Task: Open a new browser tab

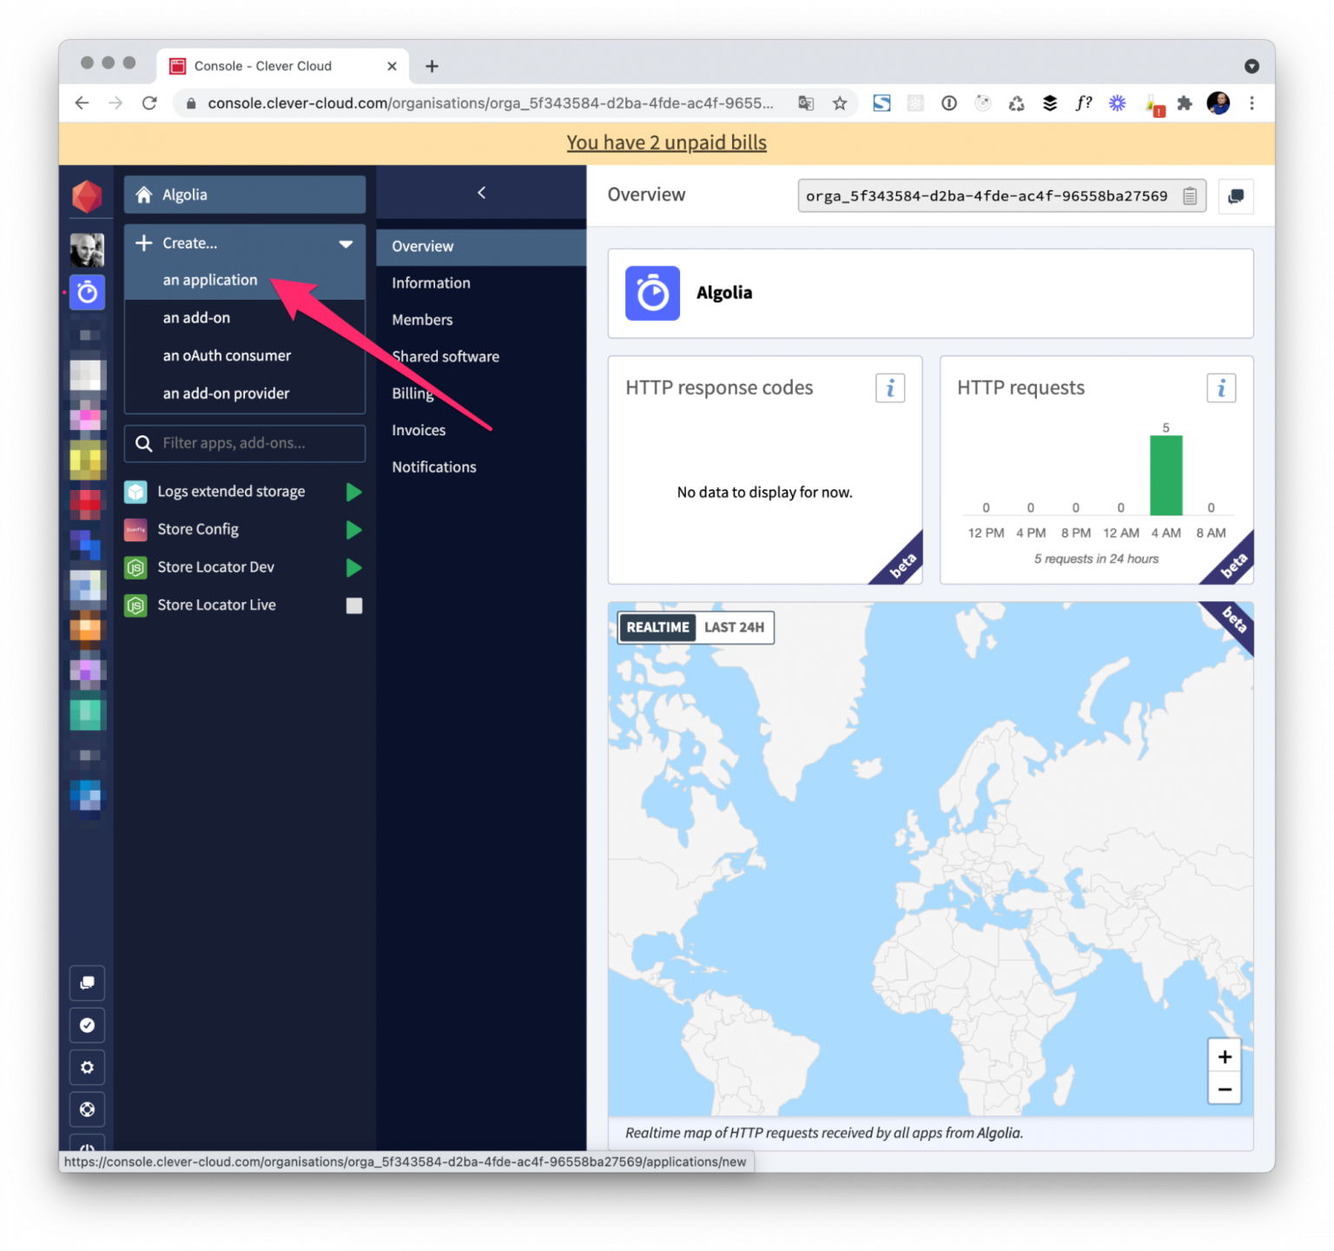Action: click(x=432, y=66)
